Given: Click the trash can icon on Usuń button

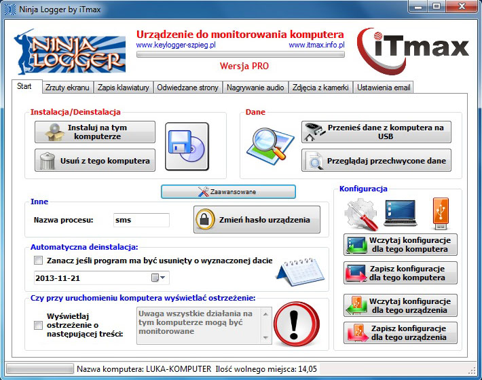Looking at the screenshot, I should click(47, 161).
